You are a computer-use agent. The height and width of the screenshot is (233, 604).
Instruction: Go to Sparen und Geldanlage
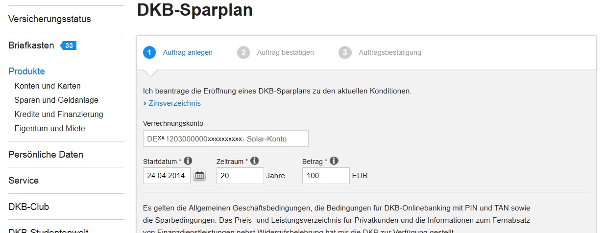pyautogui.click(x=56, y=100)
